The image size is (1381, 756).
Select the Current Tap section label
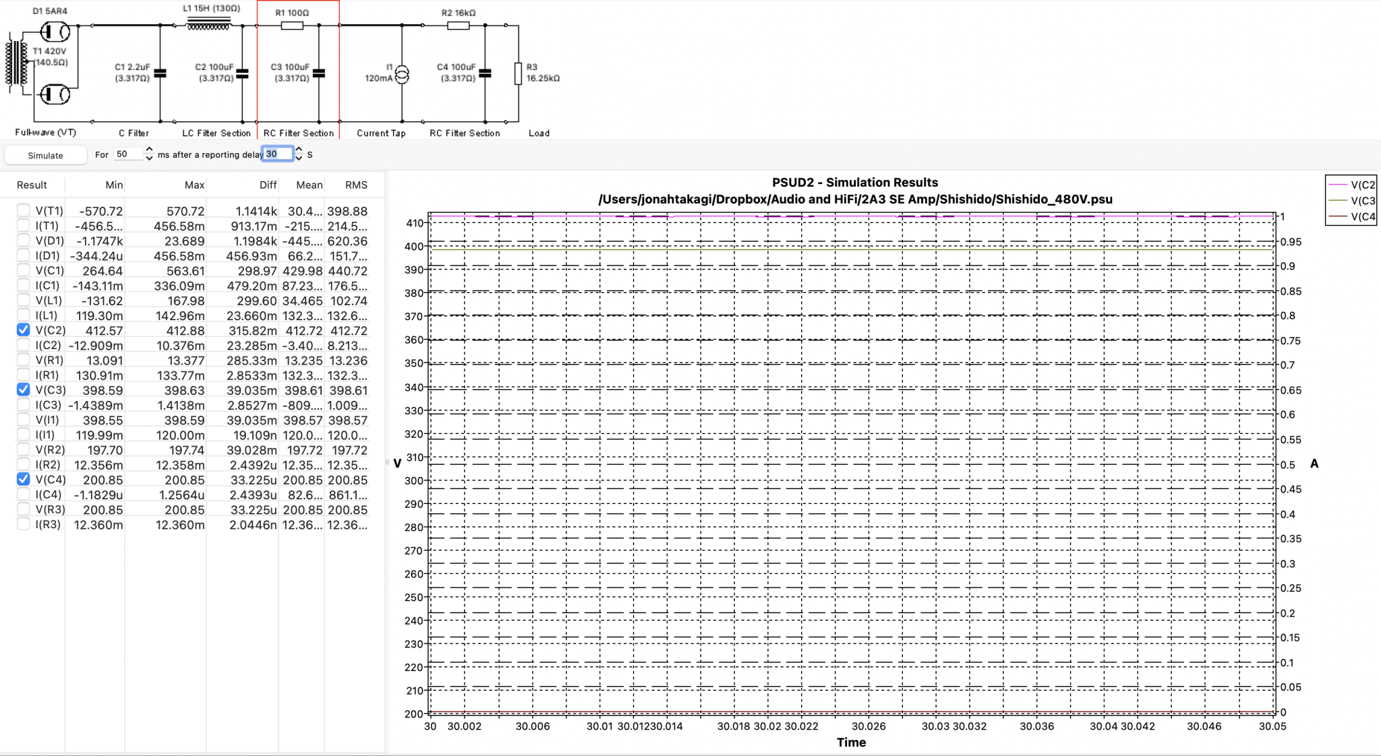point(381,133)
